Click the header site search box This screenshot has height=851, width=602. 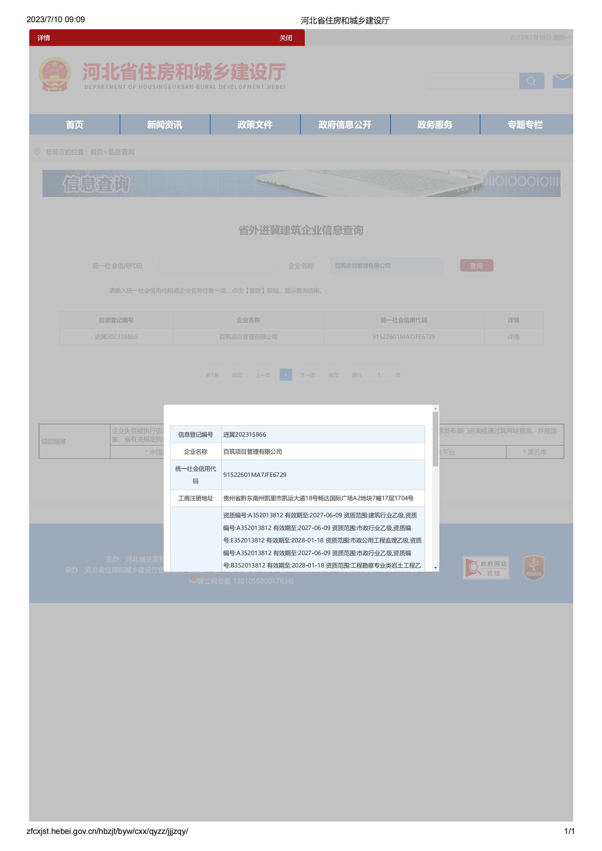(x=473, y=81)
